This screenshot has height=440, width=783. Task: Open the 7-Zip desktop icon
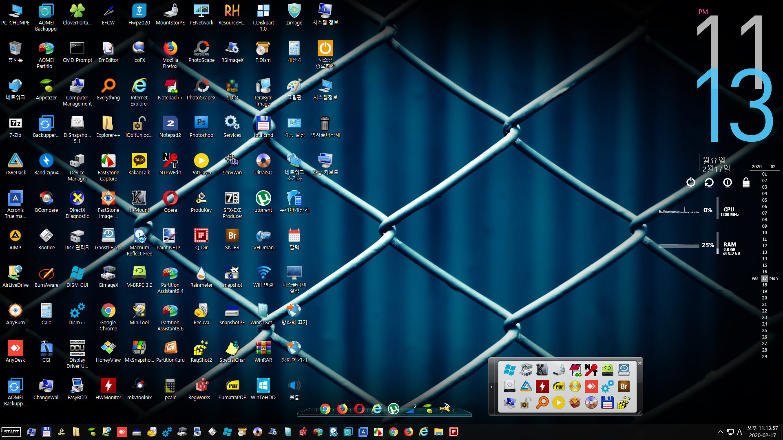coord(15,127)
